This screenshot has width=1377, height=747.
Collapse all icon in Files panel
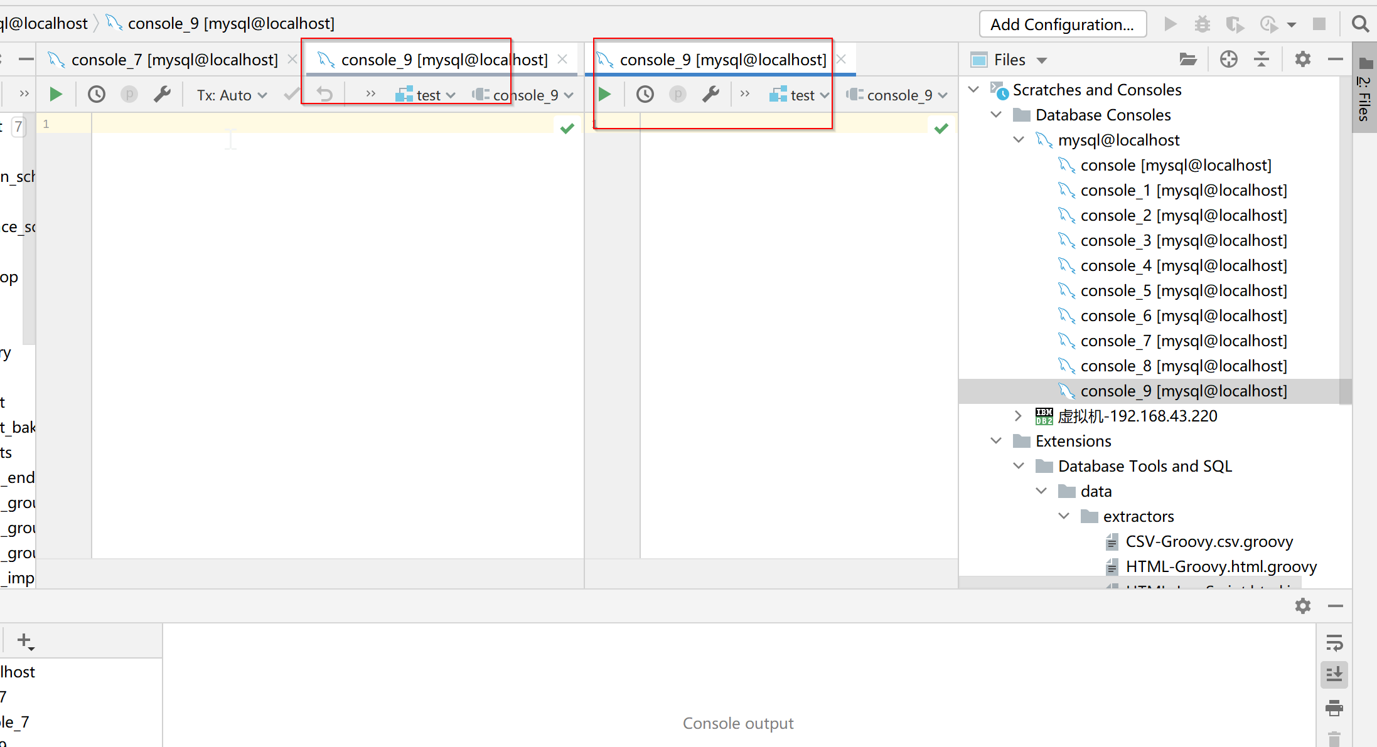pos(1262,60)
